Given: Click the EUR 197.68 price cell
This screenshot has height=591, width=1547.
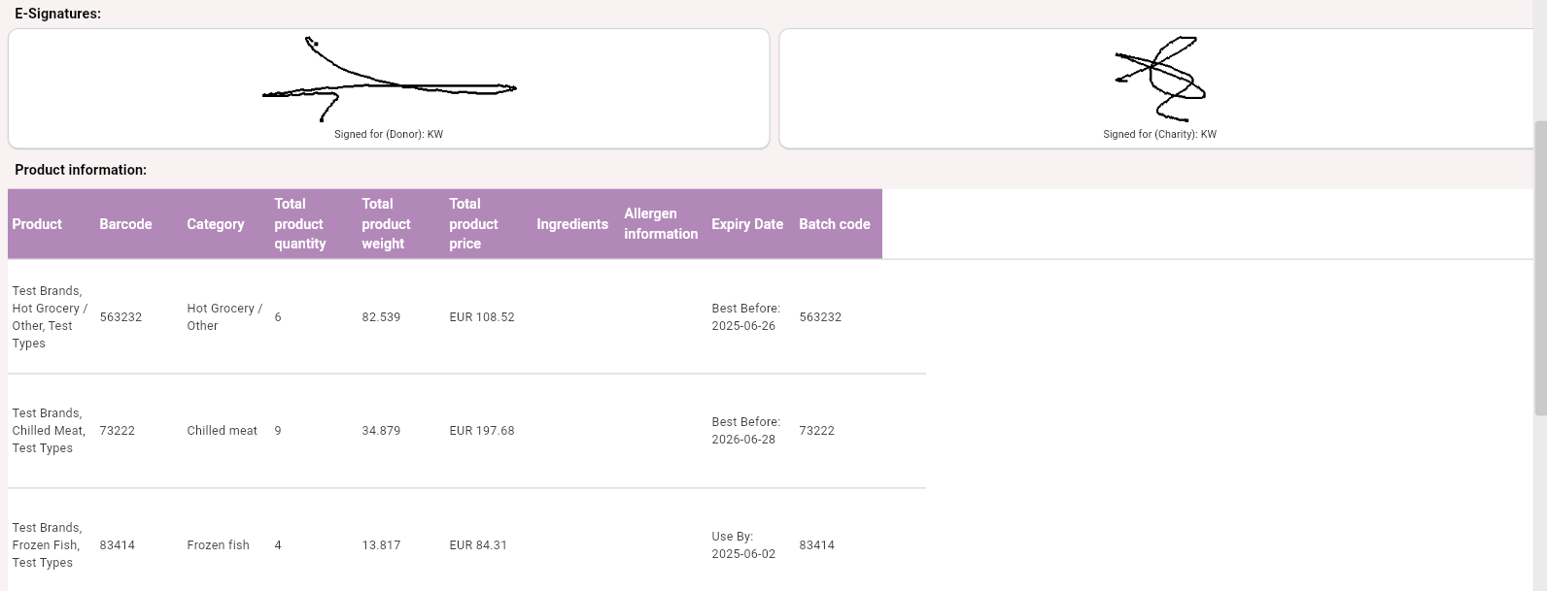Looking at the screenshot, I should pyautogui.click(x=482, y=431).
